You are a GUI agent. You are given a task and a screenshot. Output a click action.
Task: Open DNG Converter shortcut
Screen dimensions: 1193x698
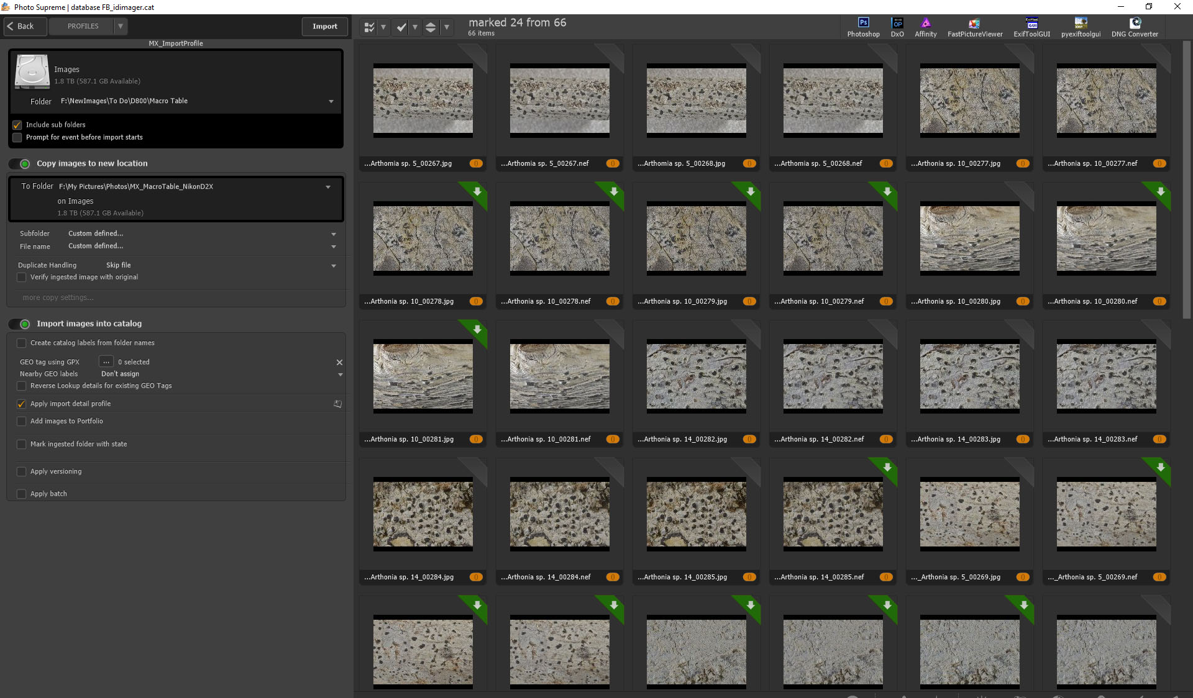pos(1135,27)
